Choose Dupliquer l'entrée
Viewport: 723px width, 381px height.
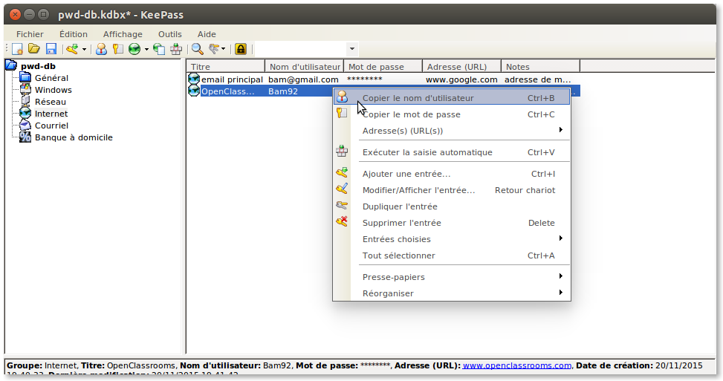pos(452,206)
